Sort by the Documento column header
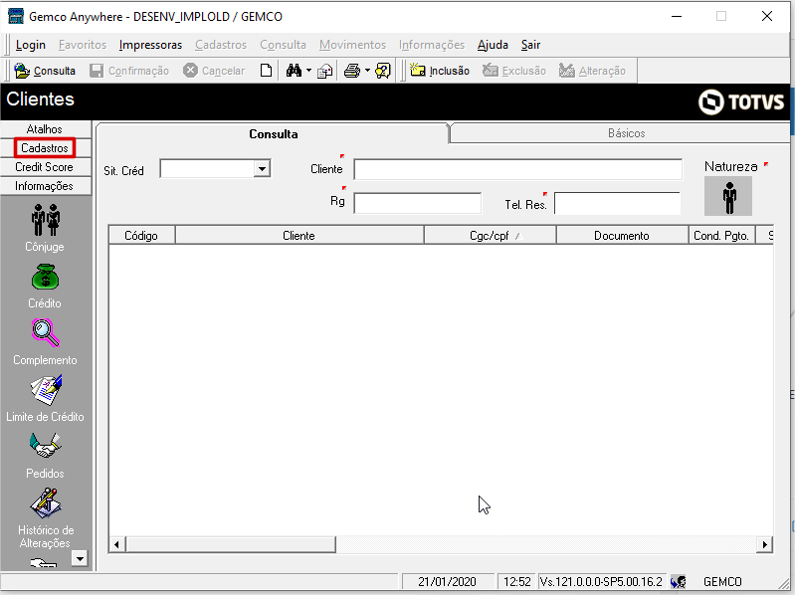This screenshot has width=795, height=595. point(622,236)
